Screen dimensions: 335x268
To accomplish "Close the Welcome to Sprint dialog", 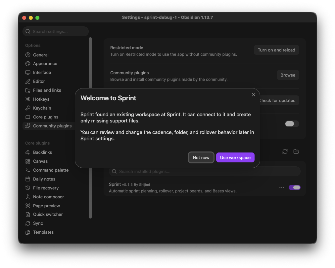I will point(253,95).
